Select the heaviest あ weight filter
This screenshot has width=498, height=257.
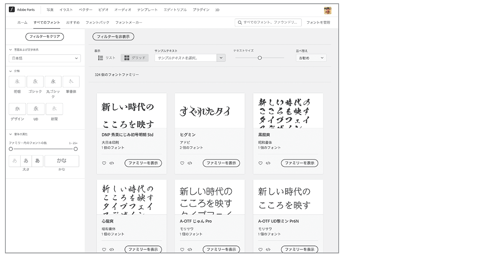tap(38, 161)
